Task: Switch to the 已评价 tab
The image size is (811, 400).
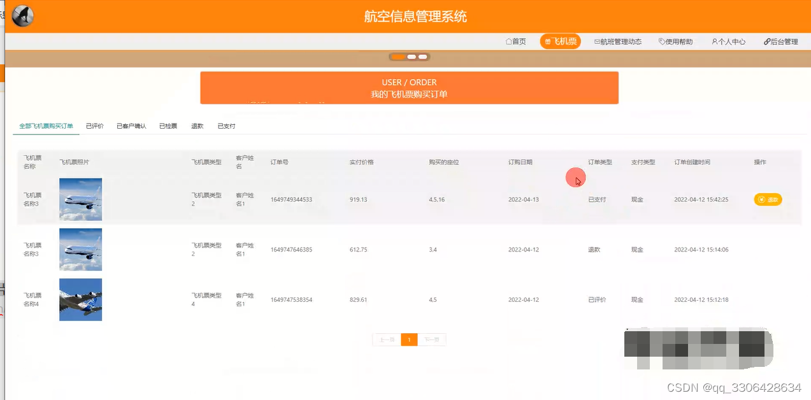Action: (94, 125)
